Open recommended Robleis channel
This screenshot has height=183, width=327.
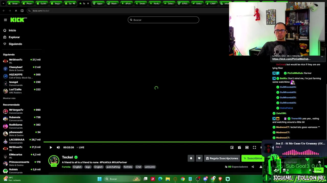[22, 171]
